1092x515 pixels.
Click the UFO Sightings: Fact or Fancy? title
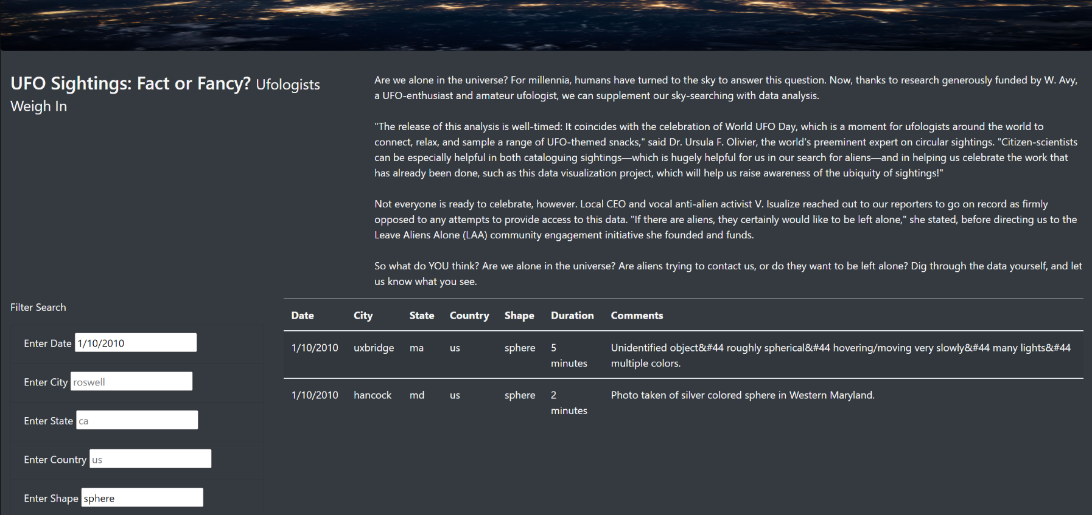point(131,83)
